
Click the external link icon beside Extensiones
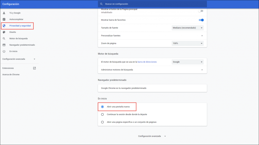coord(34,68)
